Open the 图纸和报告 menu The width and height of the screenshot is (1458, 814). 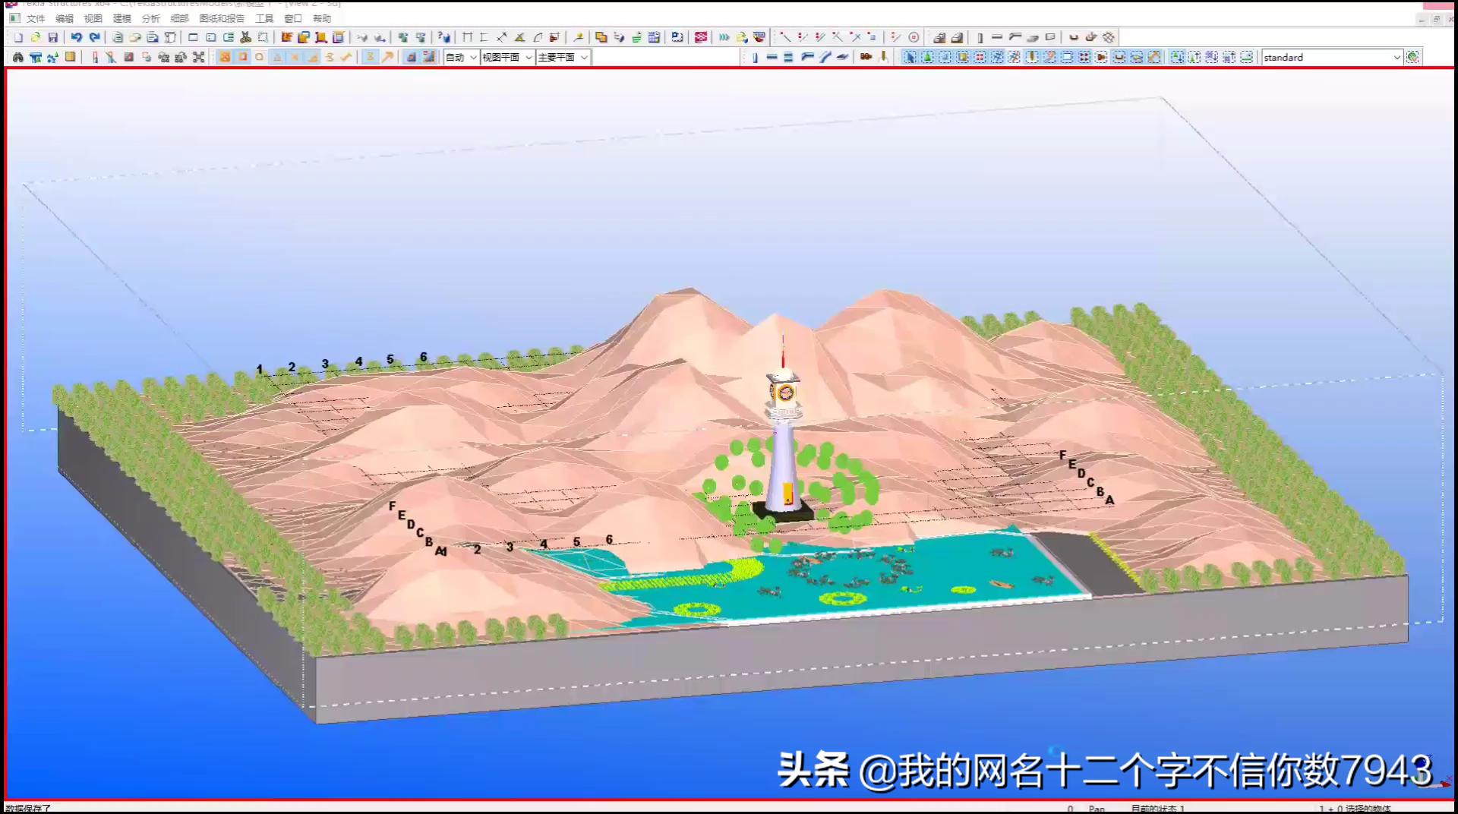tap(221, 18)
